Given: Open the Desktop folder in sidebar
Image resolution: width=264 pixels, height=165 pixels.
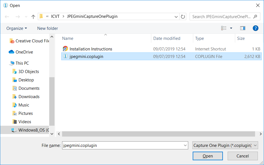Looking at the screenshot, I should point(26,80).
